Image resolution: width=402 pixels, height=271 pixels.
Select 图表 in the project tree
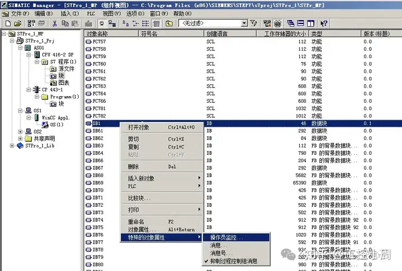pos(64,83)
